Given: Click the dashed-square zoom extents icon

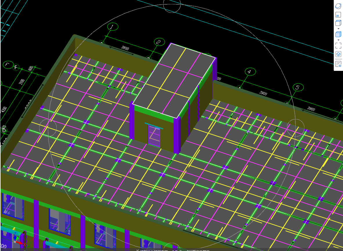Looking at the screenshot, I should tap(338, 46).
